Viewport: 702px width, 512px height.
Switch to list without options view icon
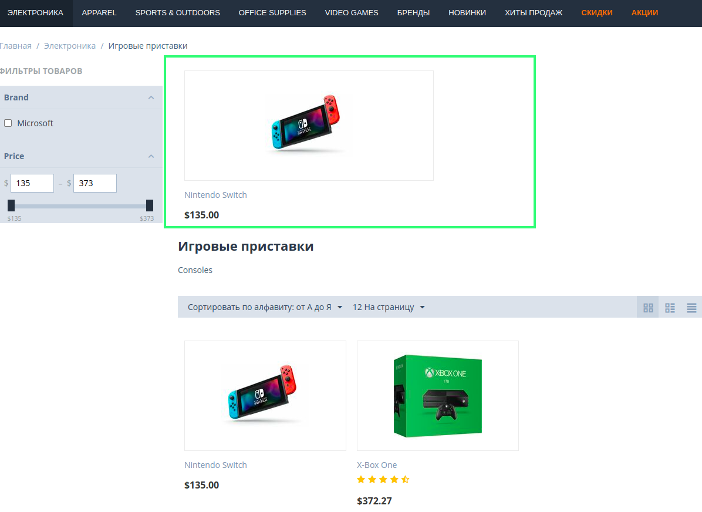coord(691,308)
